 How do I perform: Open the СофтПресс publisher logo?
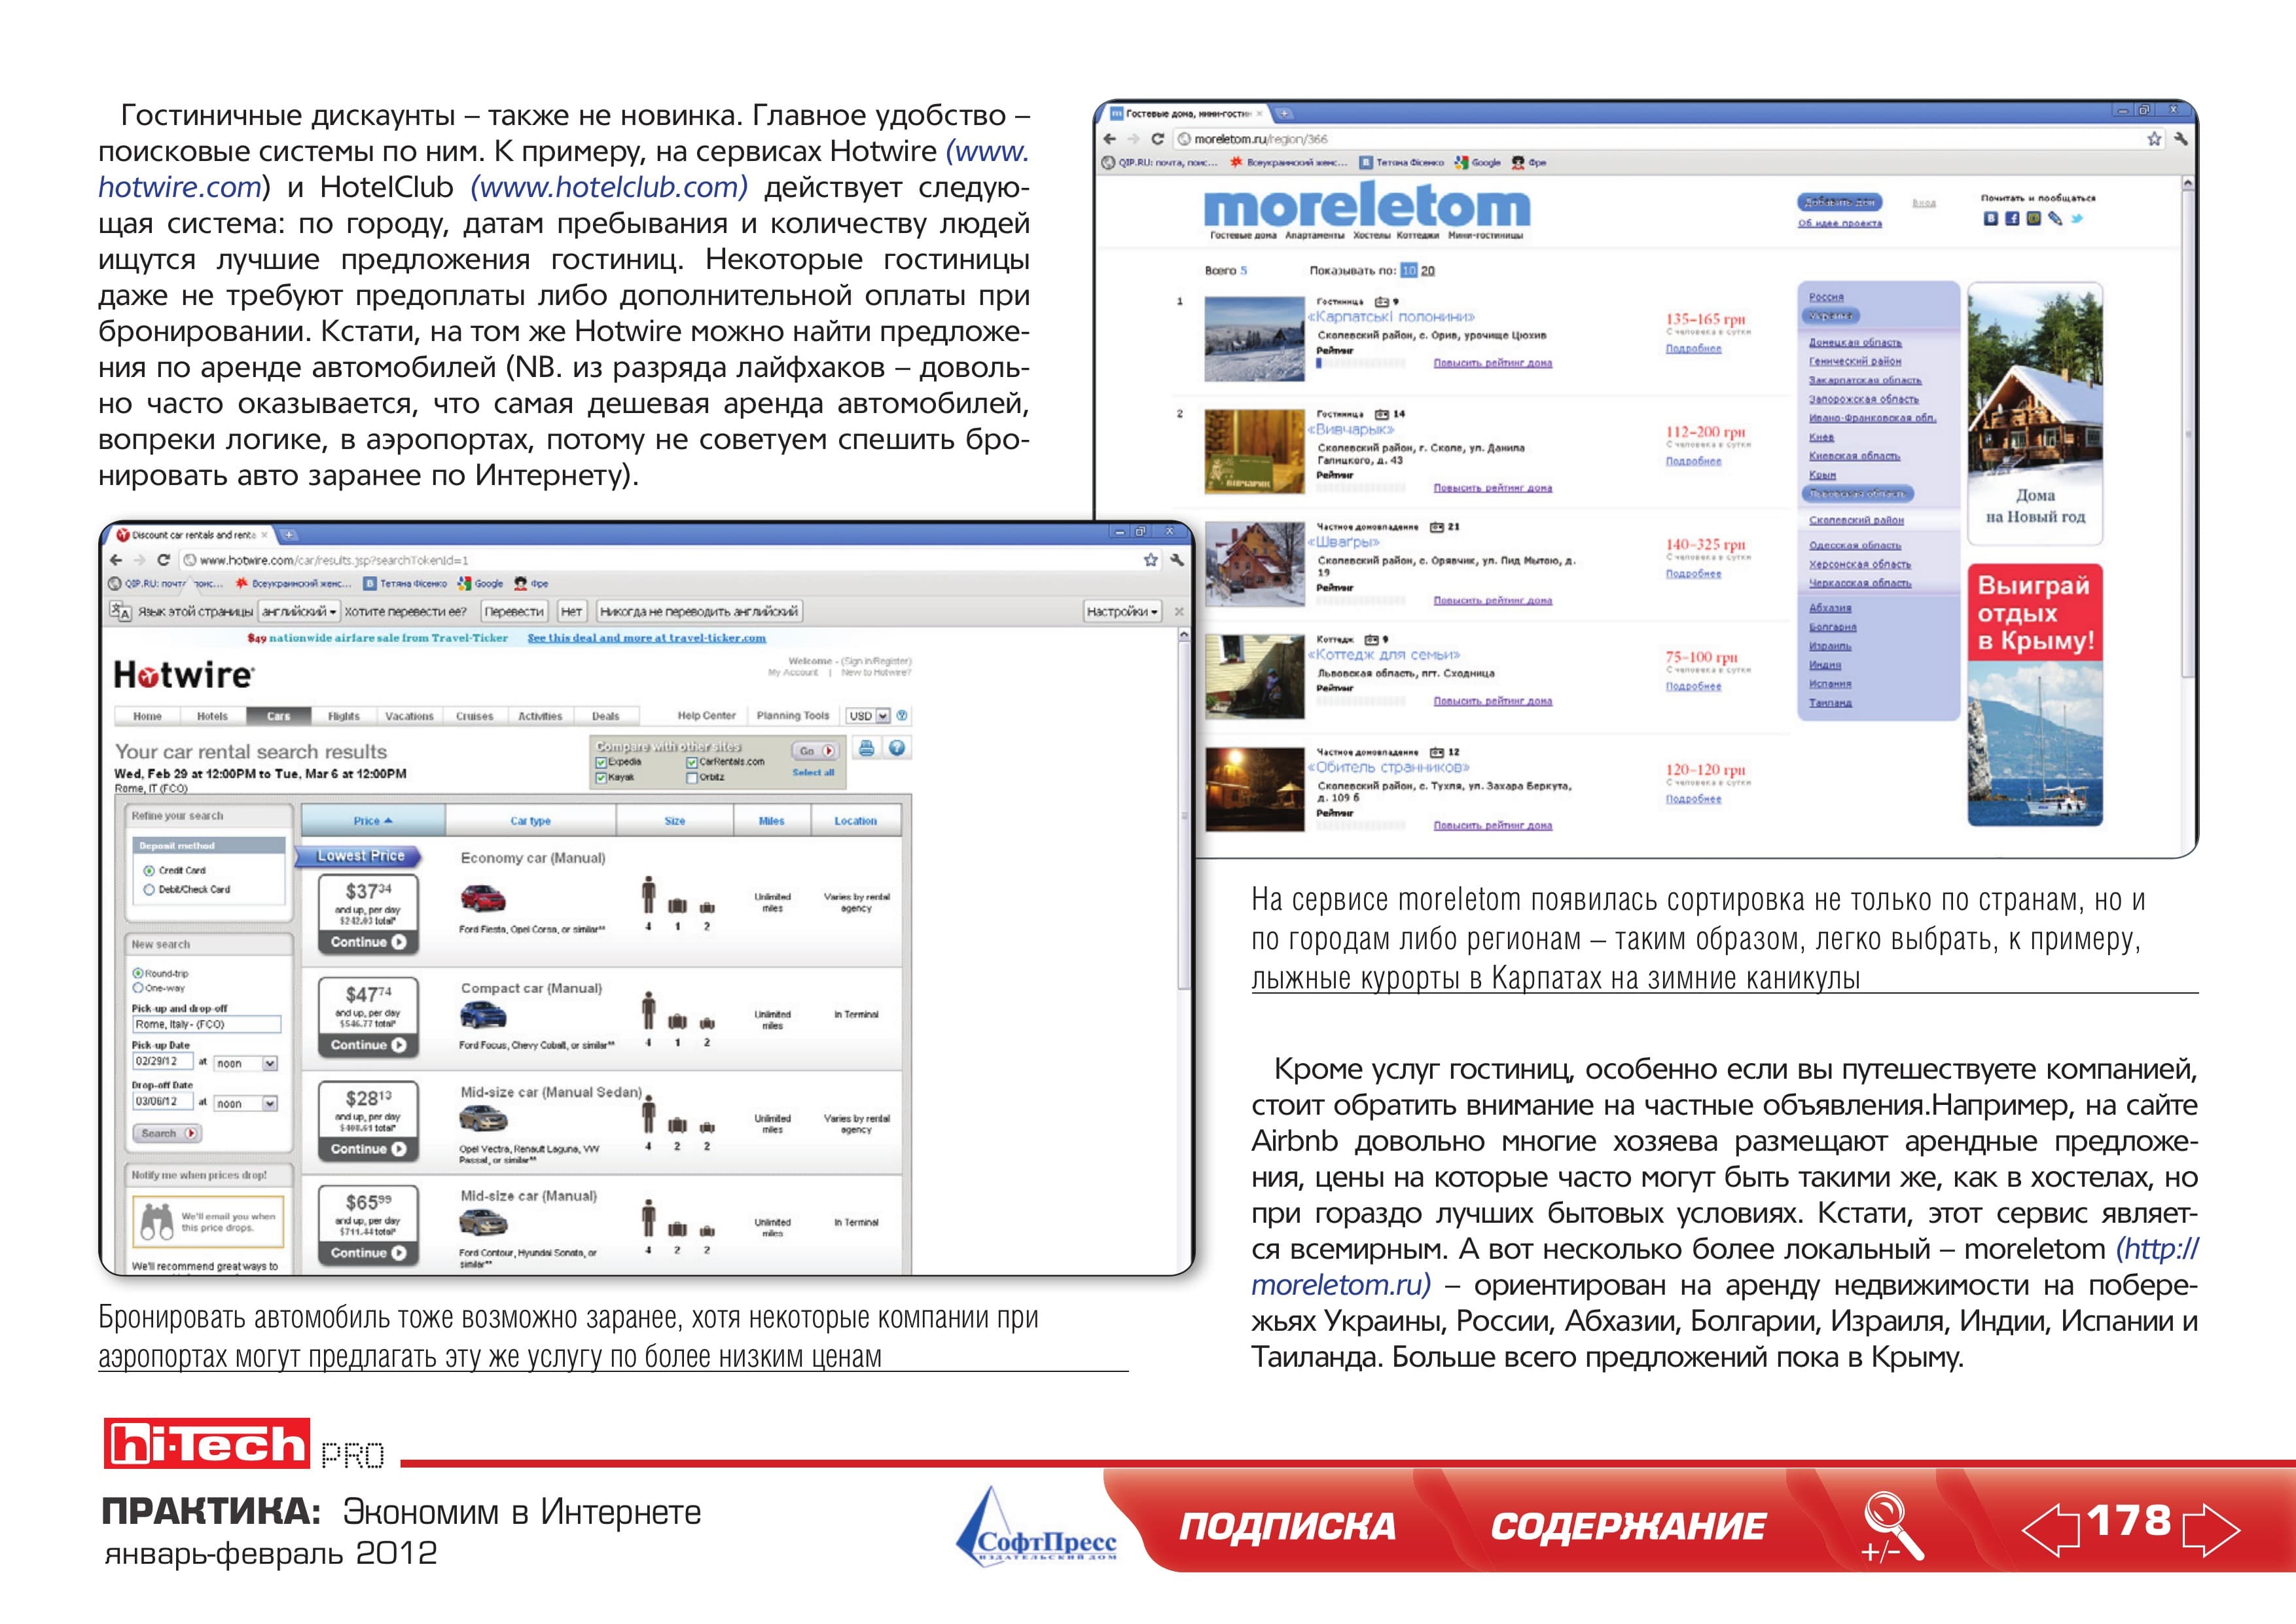(1036, 1526)
